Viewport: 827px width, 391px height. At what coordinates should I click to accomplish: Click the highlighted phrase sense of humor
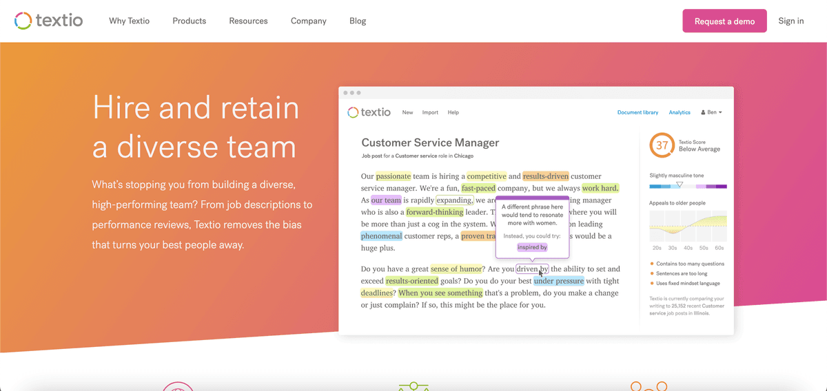[456, 269]
